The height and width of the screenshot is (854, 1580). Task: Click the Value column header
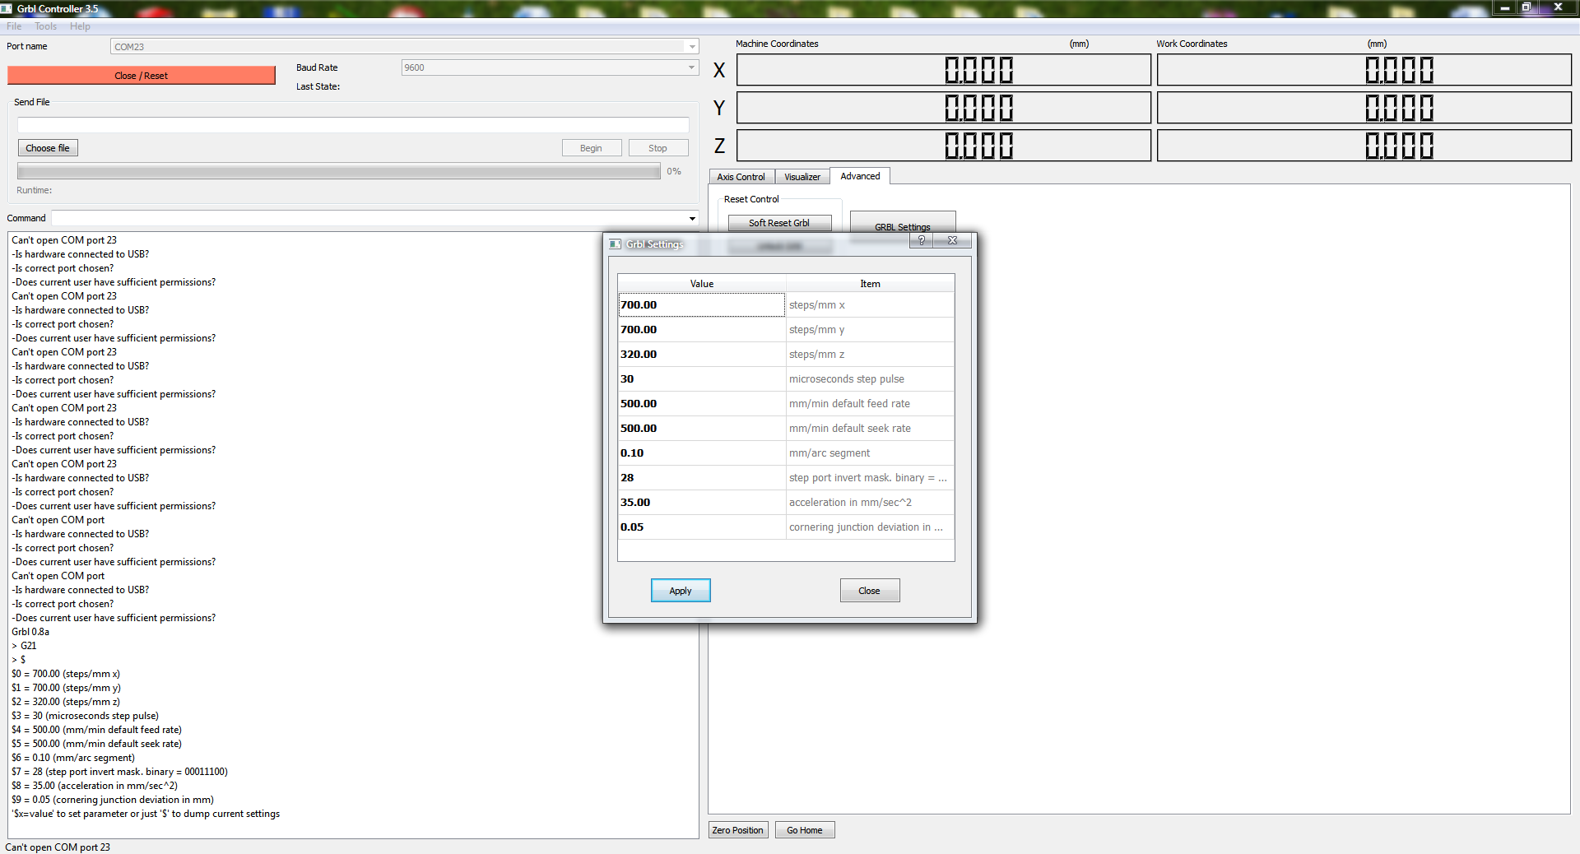pyautogui.click(x=702, y=284)
